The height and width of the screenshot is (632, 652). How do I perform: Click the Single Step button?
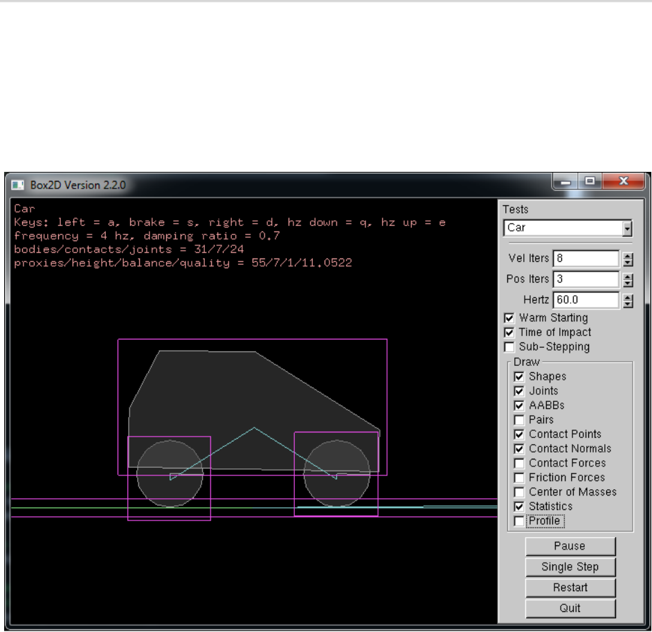pyautogui.click(x=570, y=567)
